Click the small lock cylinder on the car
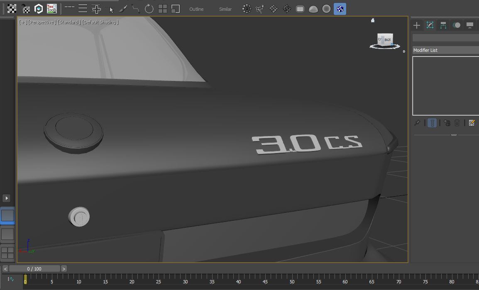Screen dimensions: 479x290 pyautogui.click(x=79, y=217)
